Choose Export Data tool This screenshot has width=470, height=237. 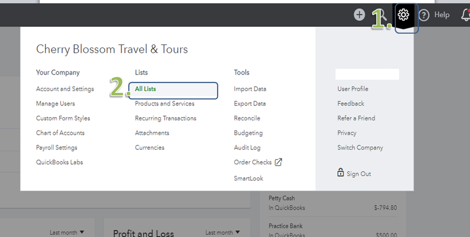click(250, 104)
